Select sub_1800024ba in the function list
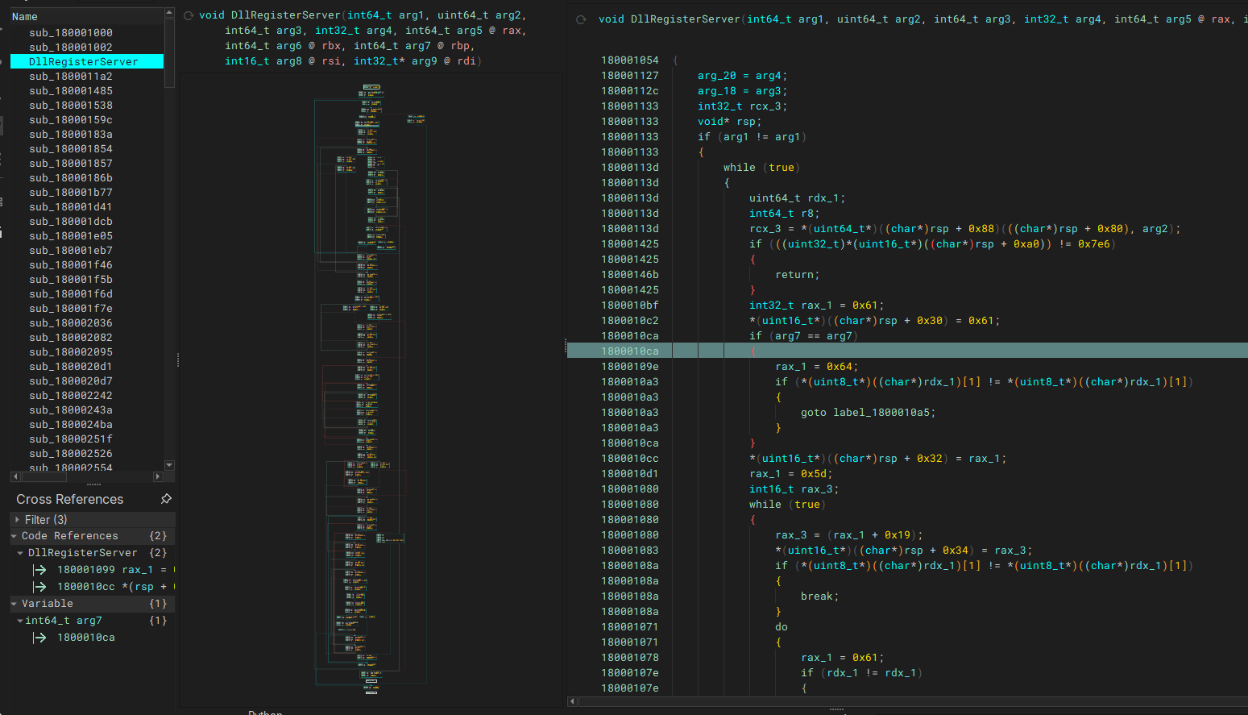Screen dimensions: 1248x715 point(87,424)
